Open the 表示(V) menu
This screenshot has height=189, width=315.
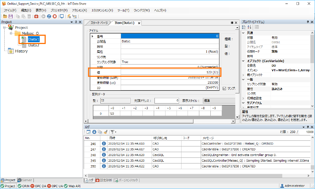click(x=41, y=10)
